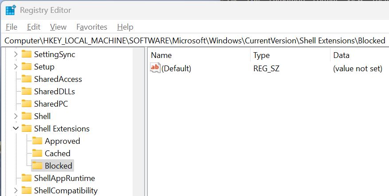Select the (Default) value name
The image size is (389, 196).
[176, 68]
